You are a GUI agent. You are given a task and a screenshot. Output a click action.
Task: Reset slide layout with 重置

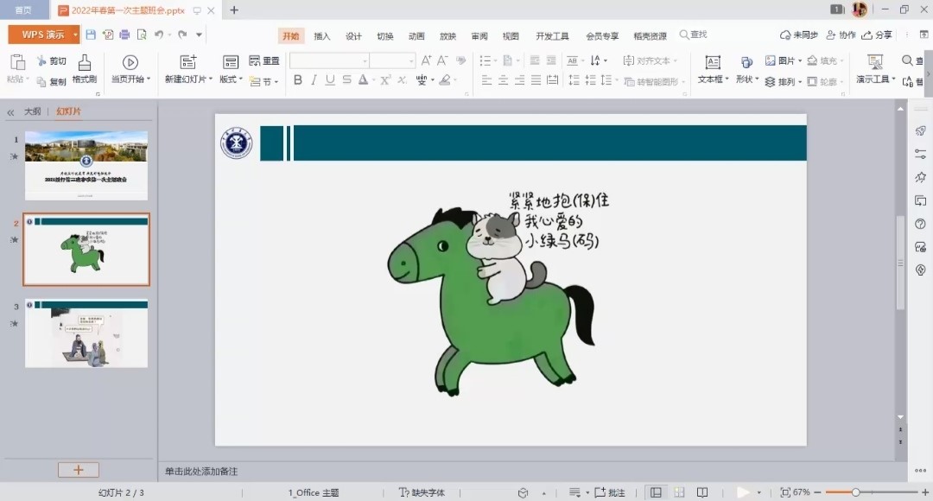[x=264, y=60]
